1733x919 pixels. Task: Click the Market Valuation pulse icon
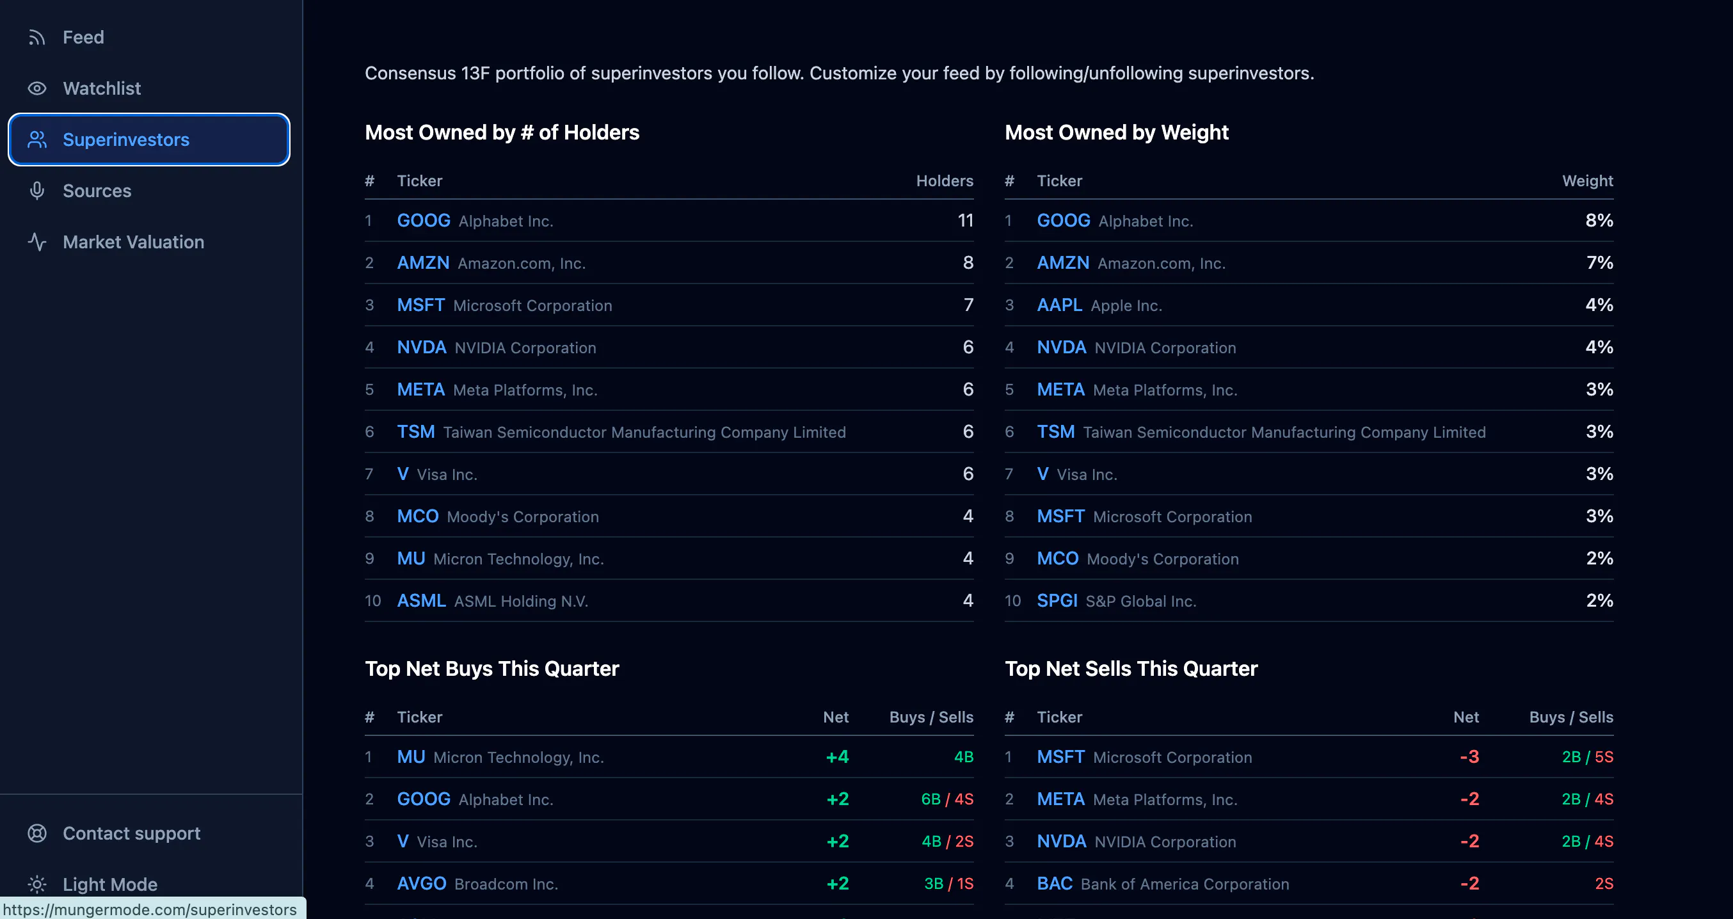point(37,241)
